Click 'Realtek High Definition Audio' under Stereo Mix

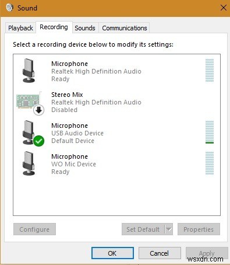click(x=96, y=102)
